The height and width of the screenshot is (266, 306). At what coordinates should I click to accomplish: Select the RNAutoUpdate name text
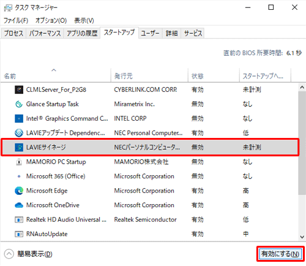coord(47,234)
